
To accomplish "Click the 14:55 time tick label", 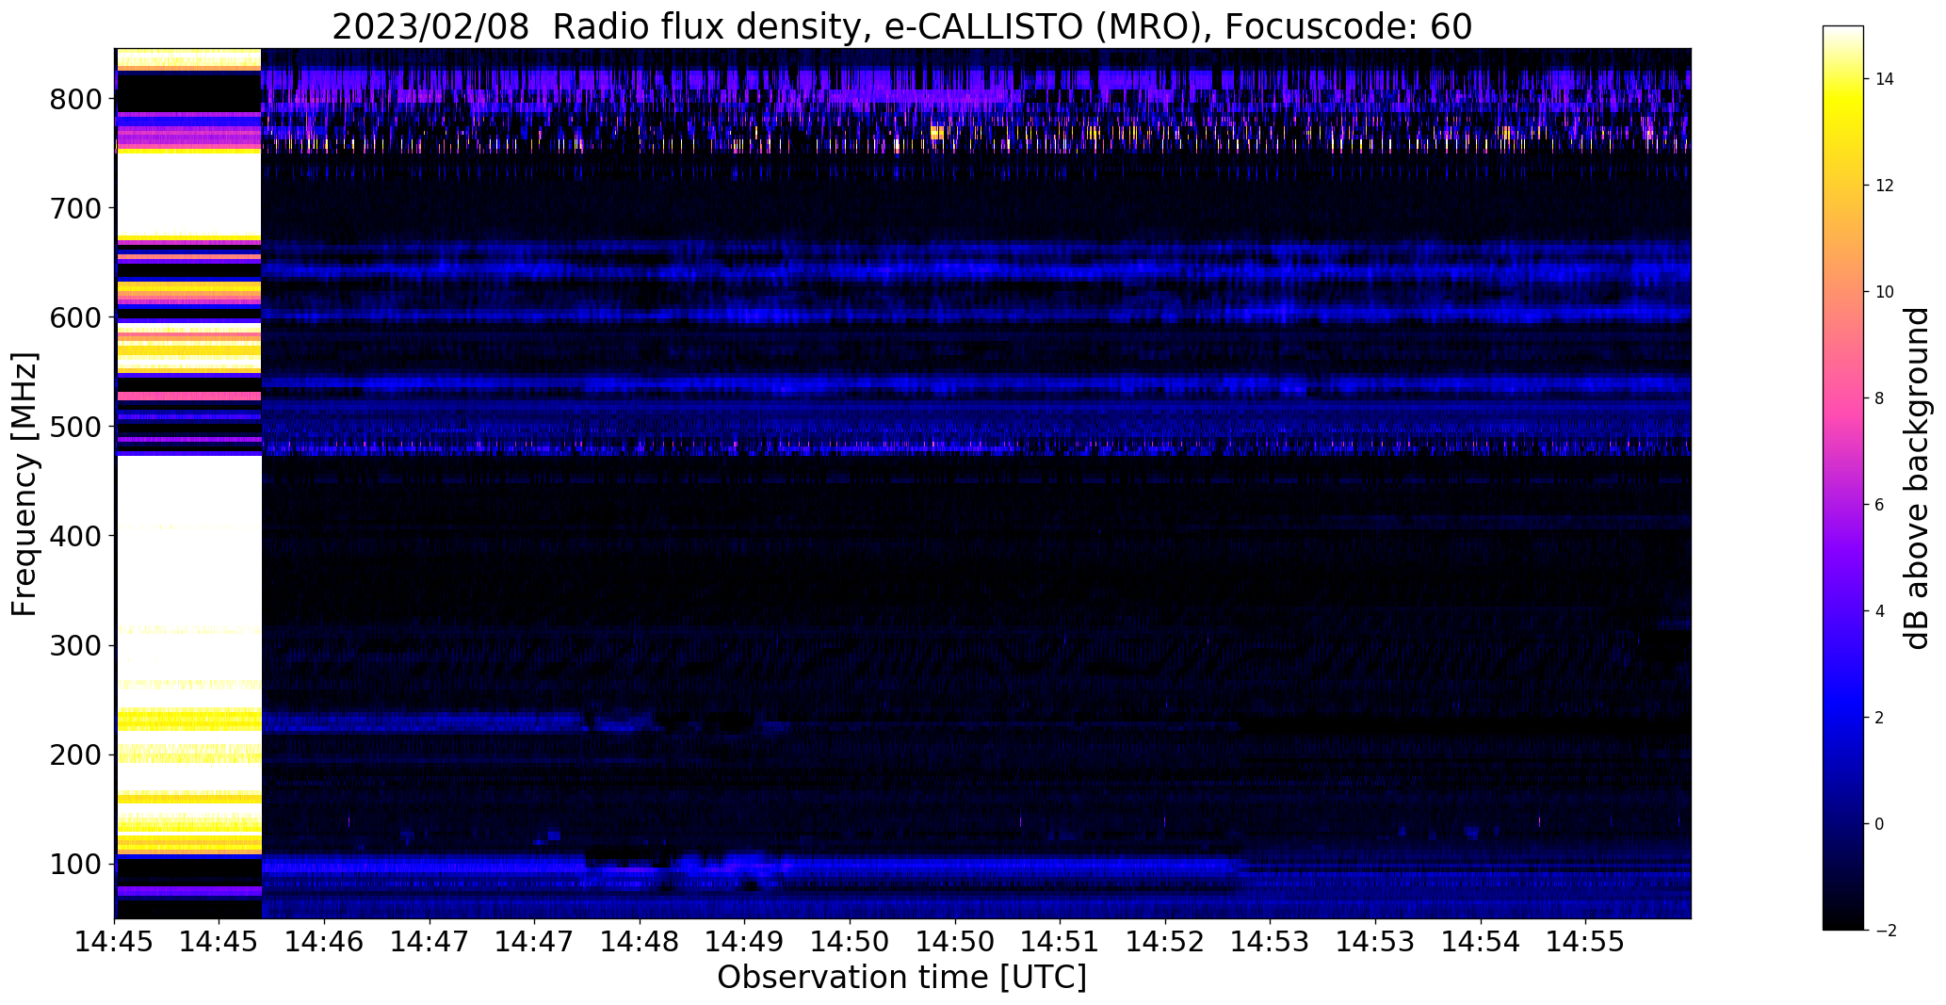I will 1586,942.
